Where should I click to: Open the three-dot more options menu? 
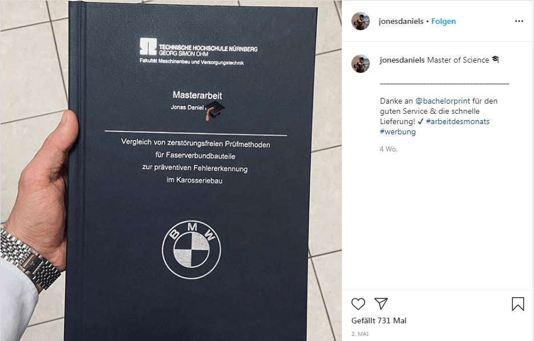[x=519, y=21]
